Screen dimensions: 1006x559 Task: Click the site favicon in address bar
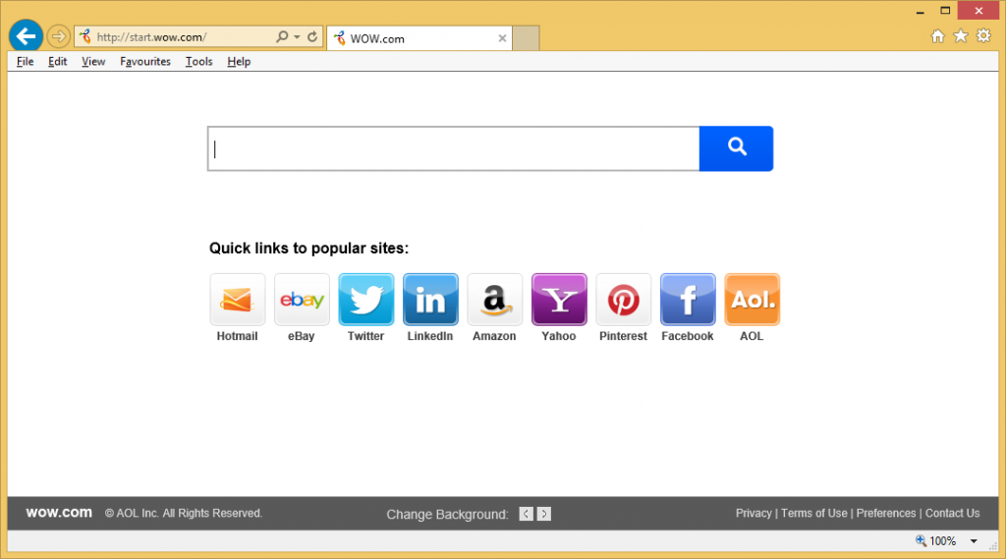coord(85,36)
